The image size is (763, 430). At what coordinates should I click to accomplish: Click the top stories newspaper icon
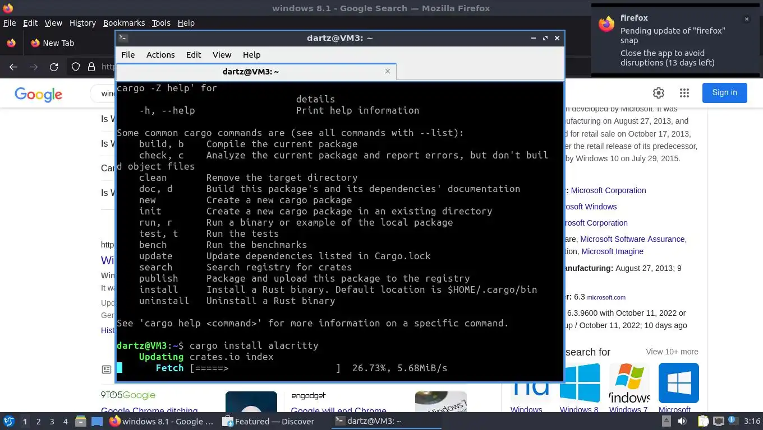107,370
